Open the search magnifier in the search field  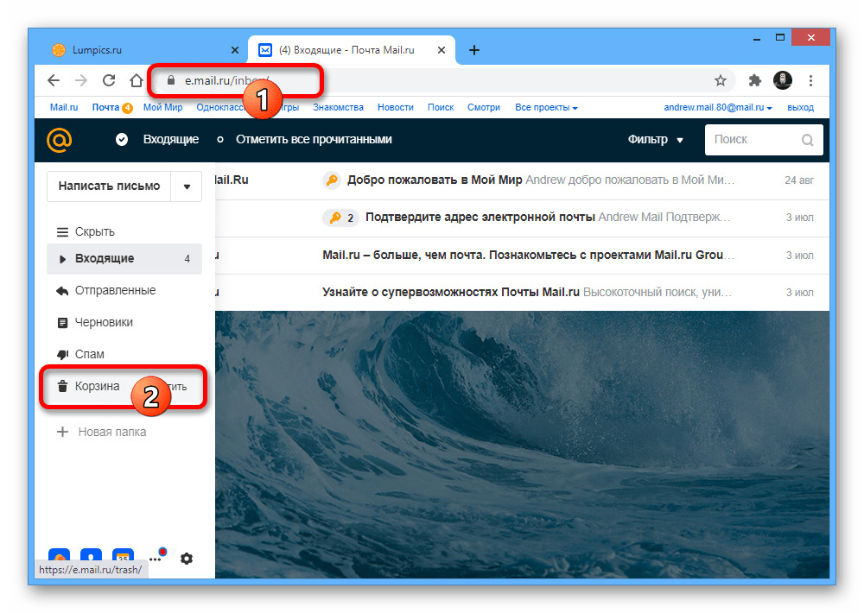pyautogui.click(x=807, y=139)
